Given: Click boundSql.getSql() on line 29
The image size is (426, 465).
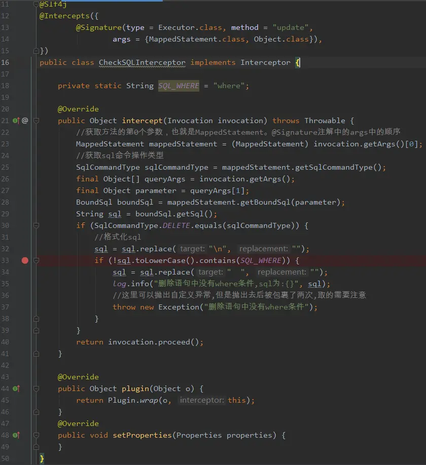Looking at the screenshot, I should tap(174, 214).
